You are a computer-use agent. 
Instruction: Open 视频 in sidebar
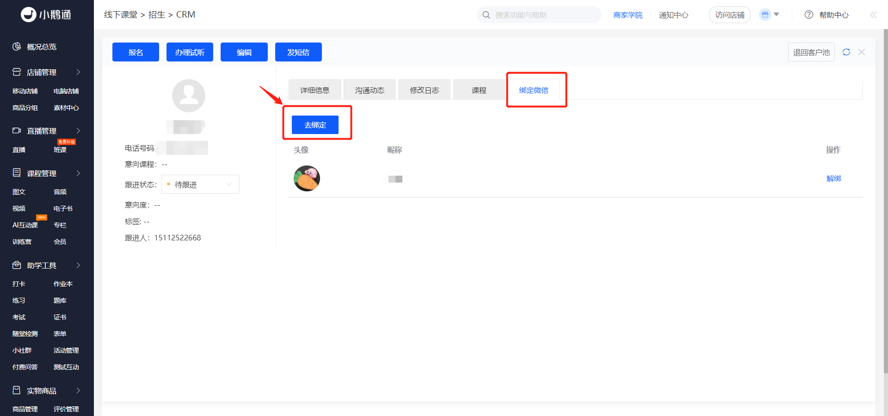tap(19, 208)
